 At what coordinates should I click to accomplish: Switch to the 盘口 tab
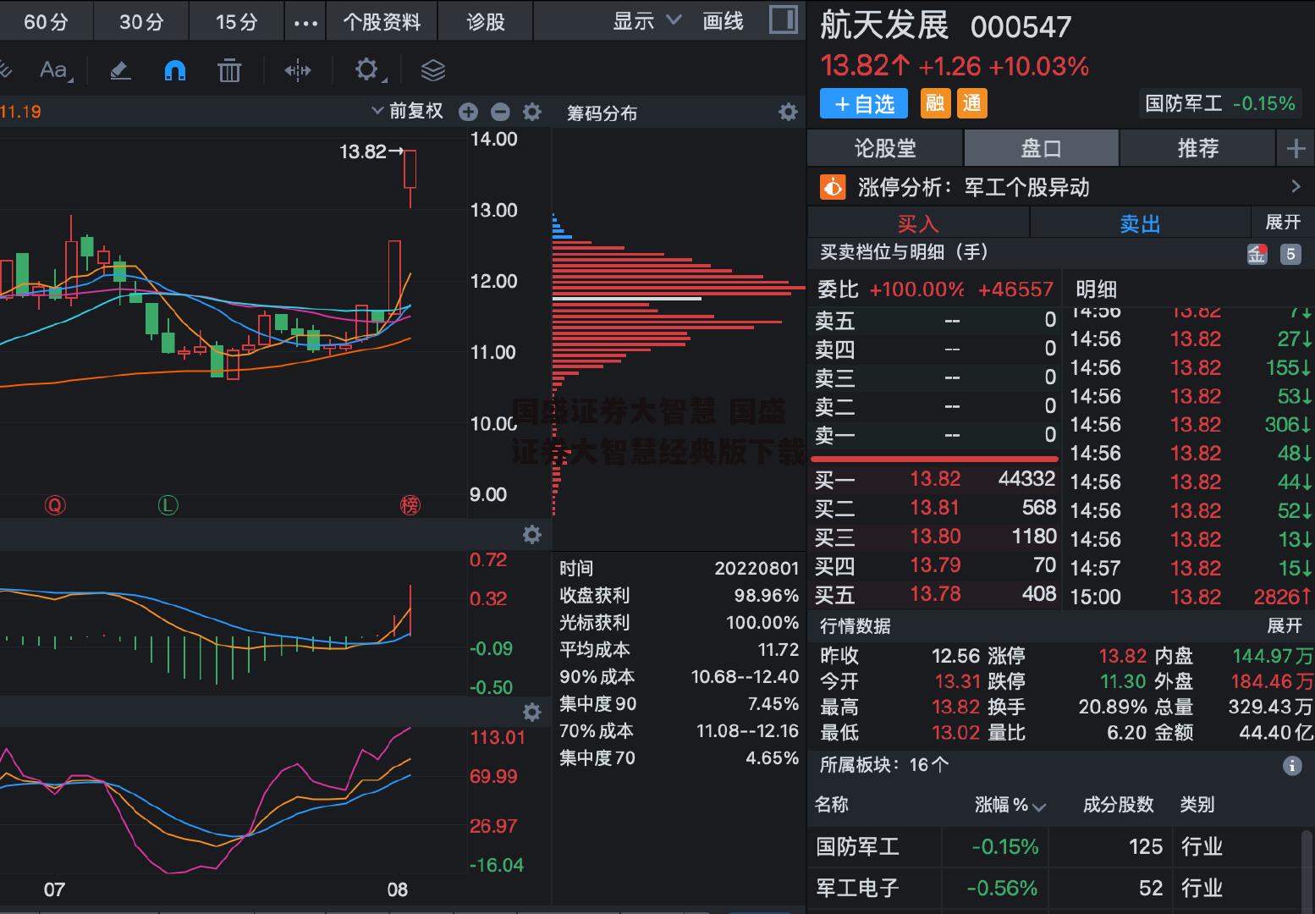pyautogui.click(x=1041, y=149)
